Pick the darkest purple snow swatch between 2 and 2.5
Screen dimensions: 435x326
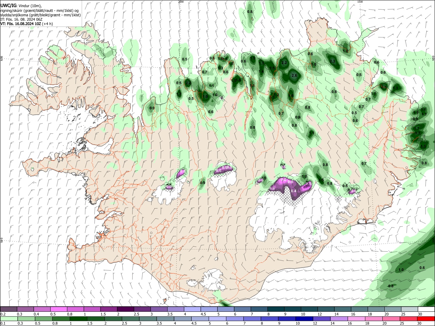[x=125, y=309]
